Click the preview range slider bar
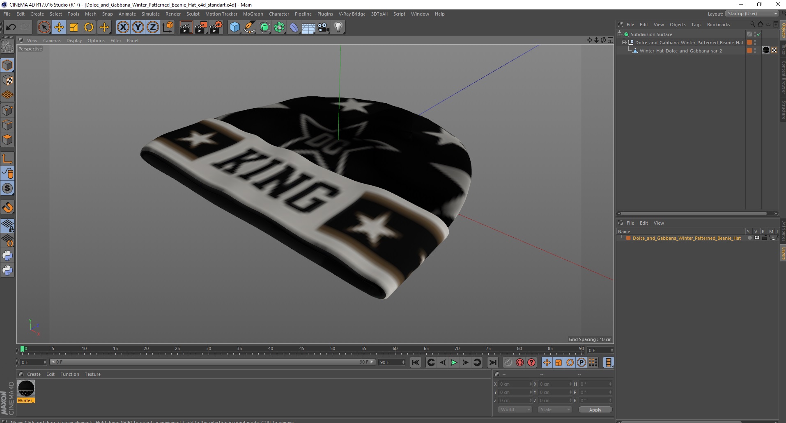 coord(213,362)
